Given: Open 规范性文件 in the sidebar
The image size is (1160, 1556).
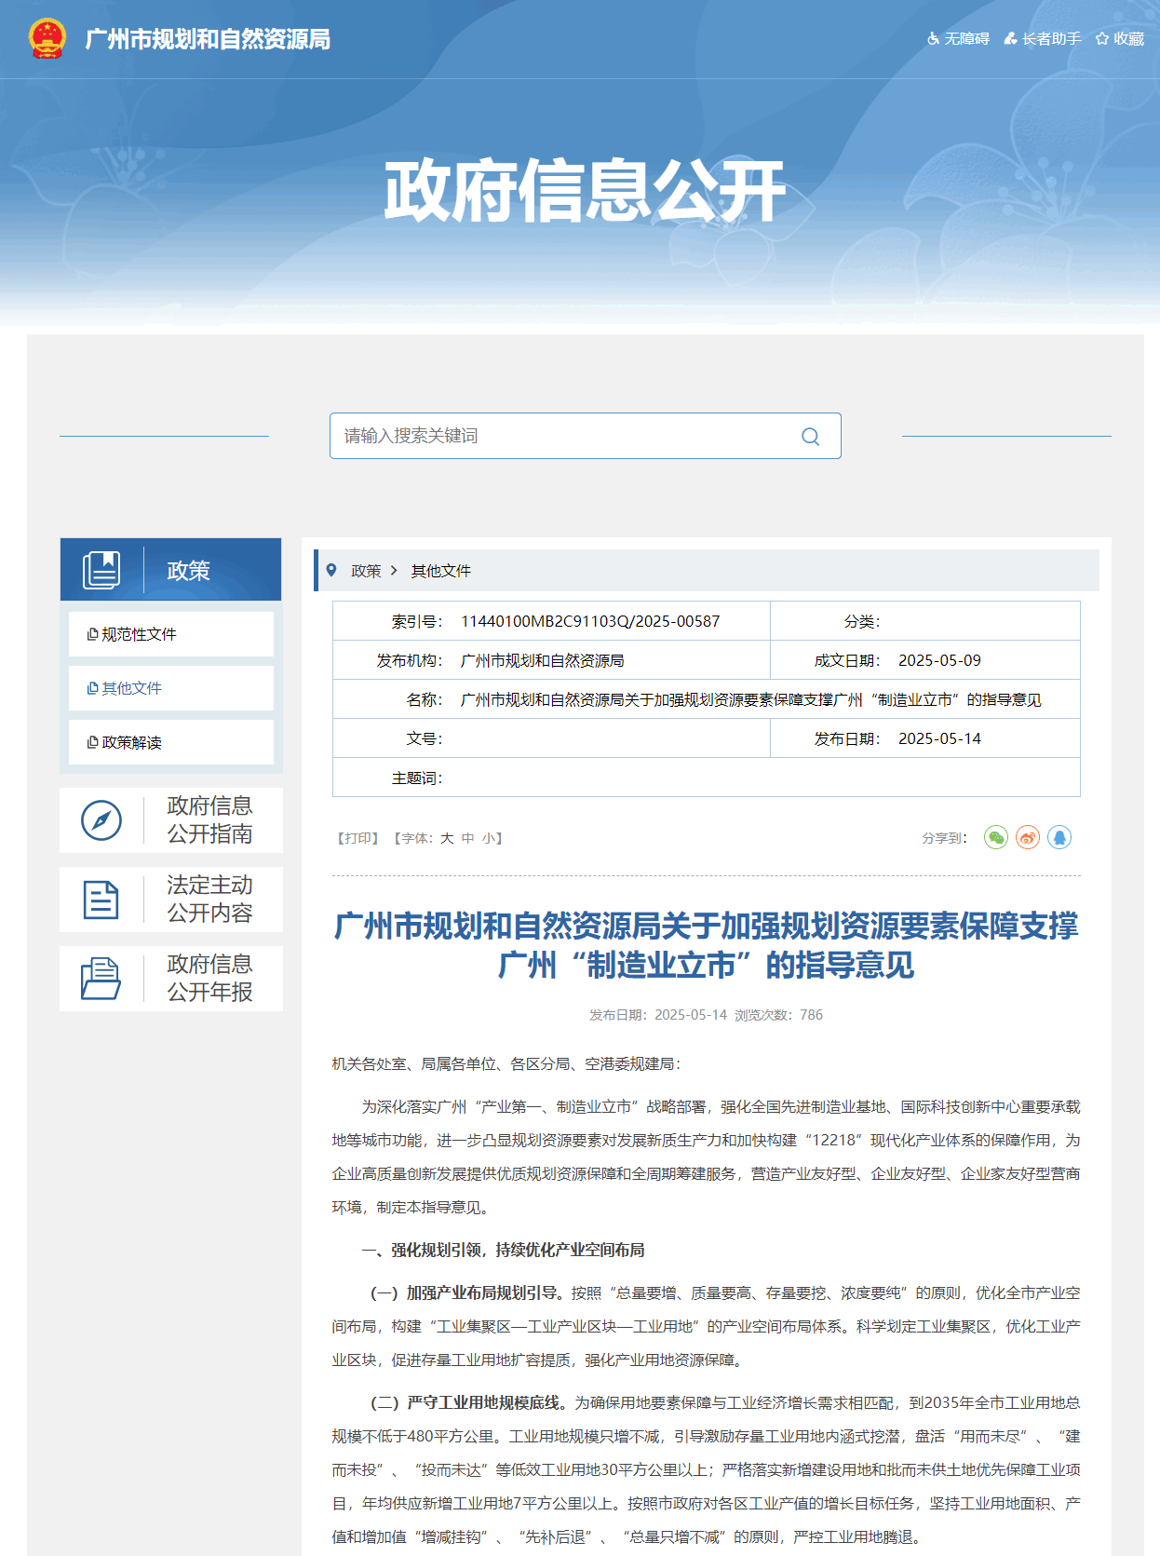Looking at the screenshot, I should (139, 634).
